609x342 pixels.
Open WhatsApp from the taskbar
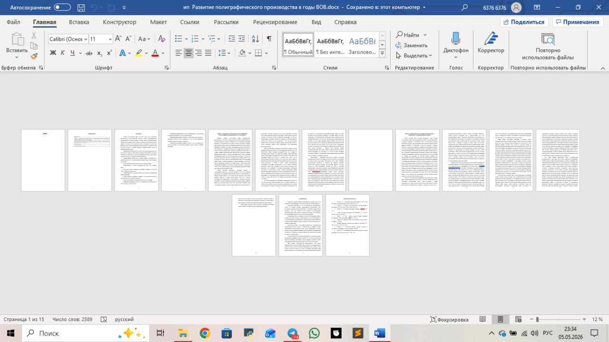(x=314, y=333)
